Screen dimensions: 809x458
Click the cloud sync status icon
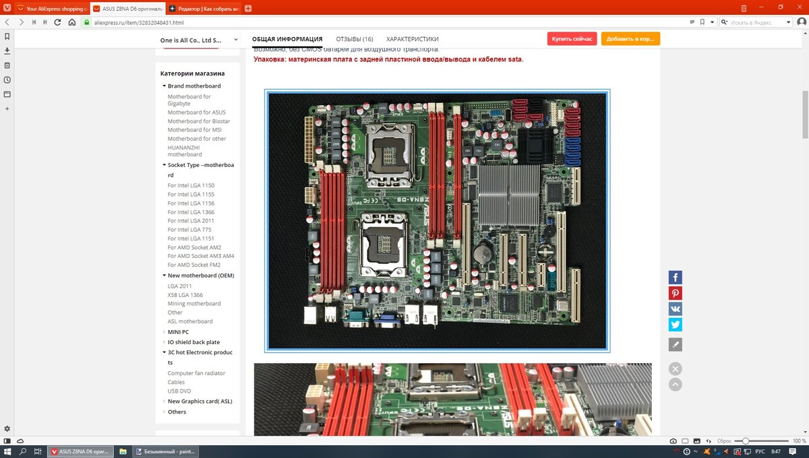[x=20, y=440]
